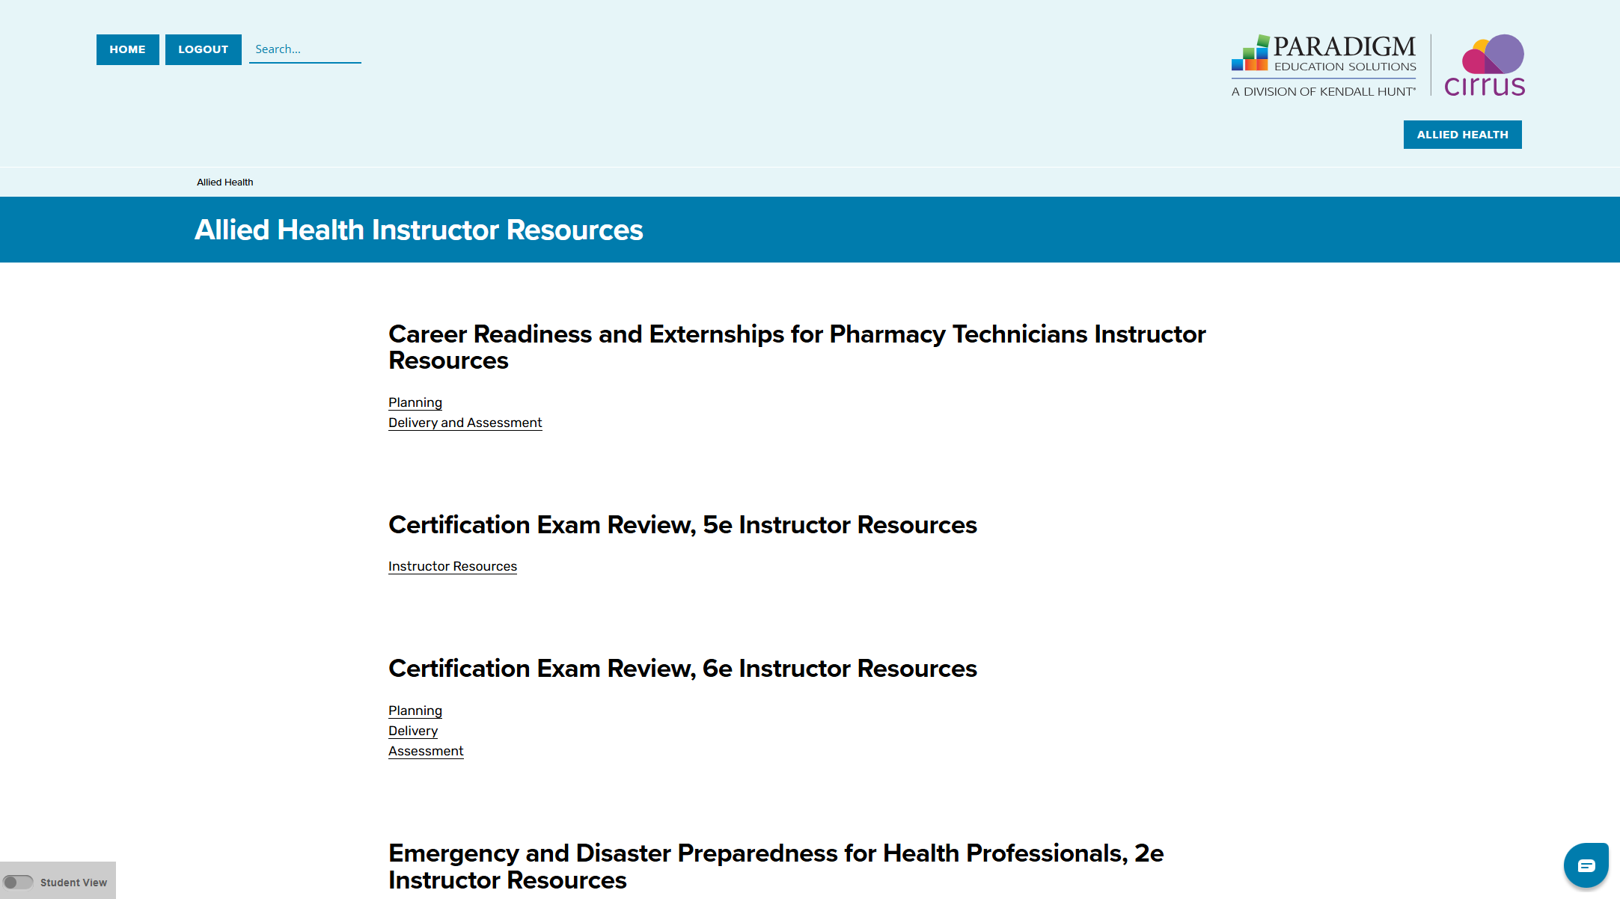Open Planning under Certification Exam Review 6e

(415, 711)
